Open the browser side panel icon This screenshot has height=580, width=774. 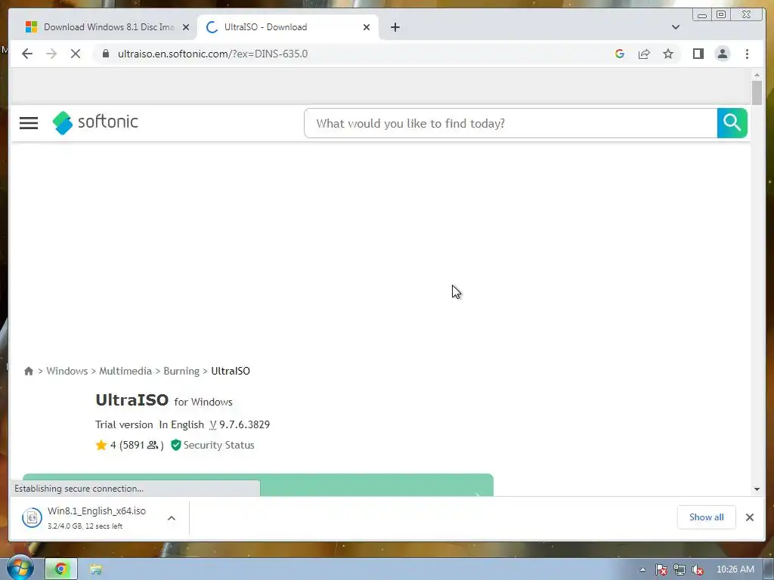698,54
